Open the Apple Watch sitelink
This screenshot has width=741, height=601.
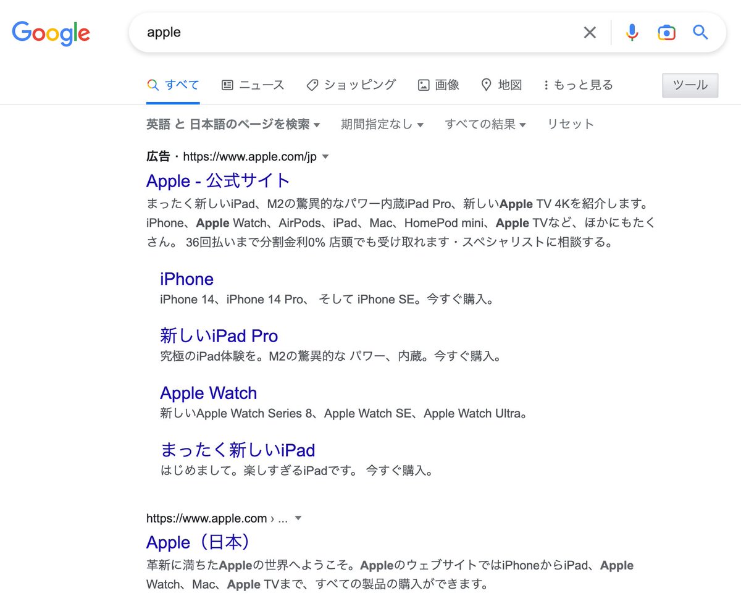click(x=208, y=393)
